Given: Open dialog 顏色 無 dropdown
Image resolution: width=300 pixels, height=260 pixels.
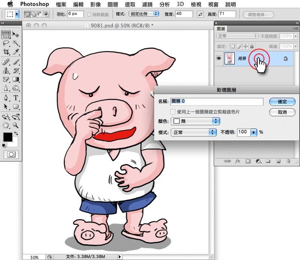Looking at the screenshot, I should click(195, 121).
